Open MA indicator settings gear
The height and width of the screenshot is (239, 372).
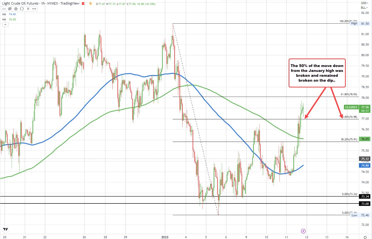click(16, 9)
